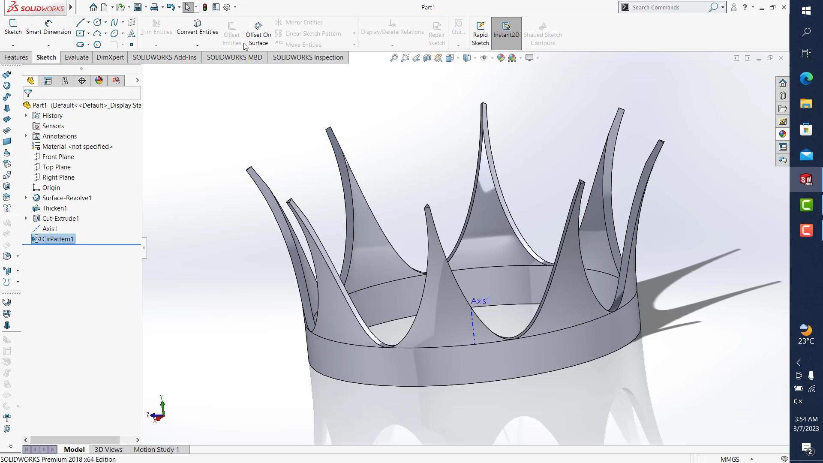Screen dimensions: 823x463
Task: Open the Appearances color wheel pane
Action: 783,134
